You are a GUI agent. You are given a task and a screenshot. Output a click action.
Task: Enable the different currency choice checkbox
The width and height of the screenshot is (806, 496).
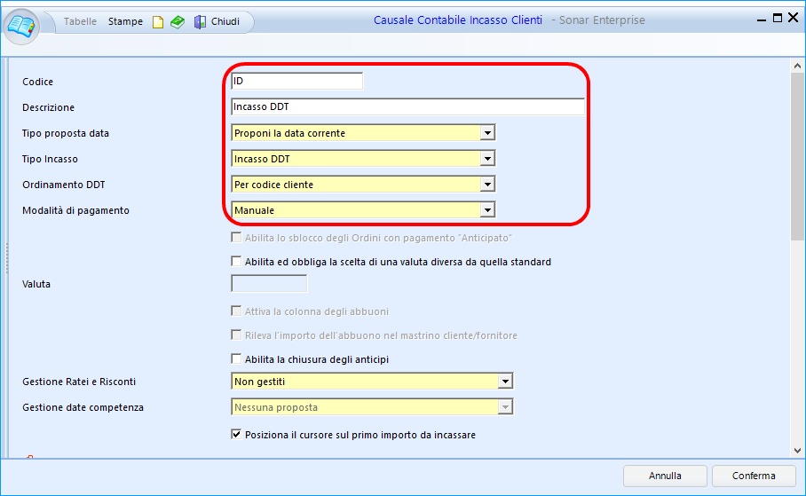236,262
